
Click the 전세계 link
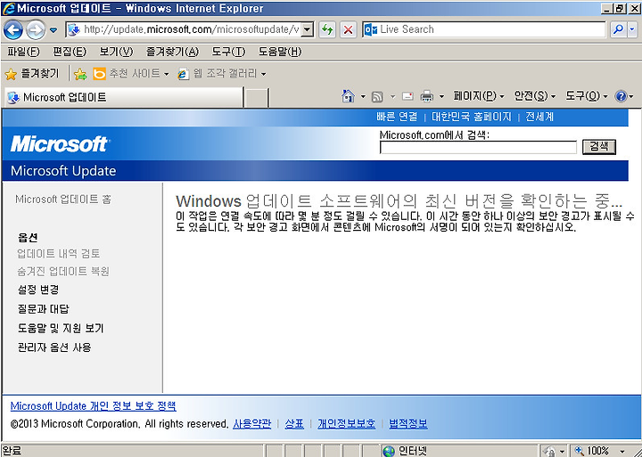point(539,117)
